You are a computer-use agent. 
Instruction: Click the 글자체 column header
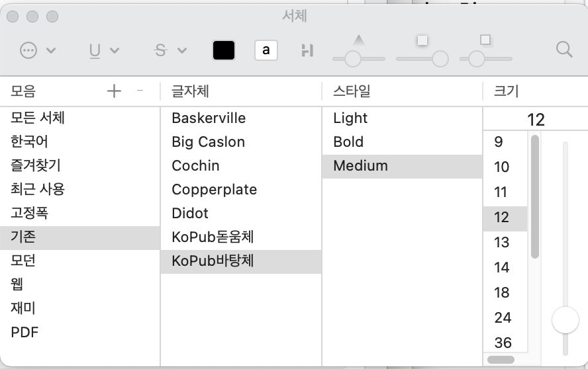tap(190, 91)
